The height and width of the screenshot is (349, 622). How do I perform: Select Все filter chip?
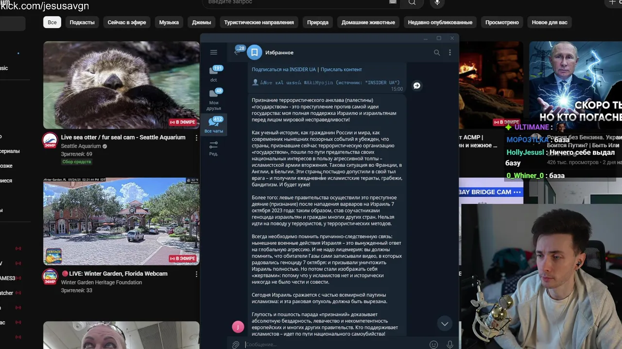tap(52, 22)
